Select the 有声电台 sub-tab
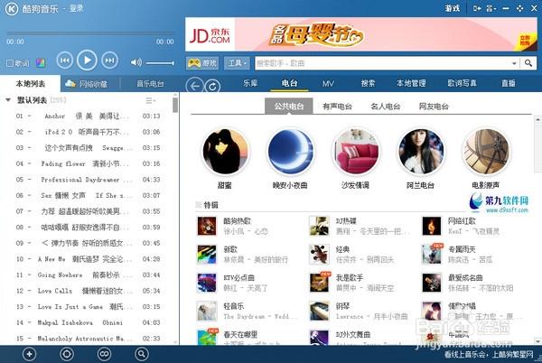Image resolution: width=542 pixels, height=363 pixels. [x=337, y=107]
